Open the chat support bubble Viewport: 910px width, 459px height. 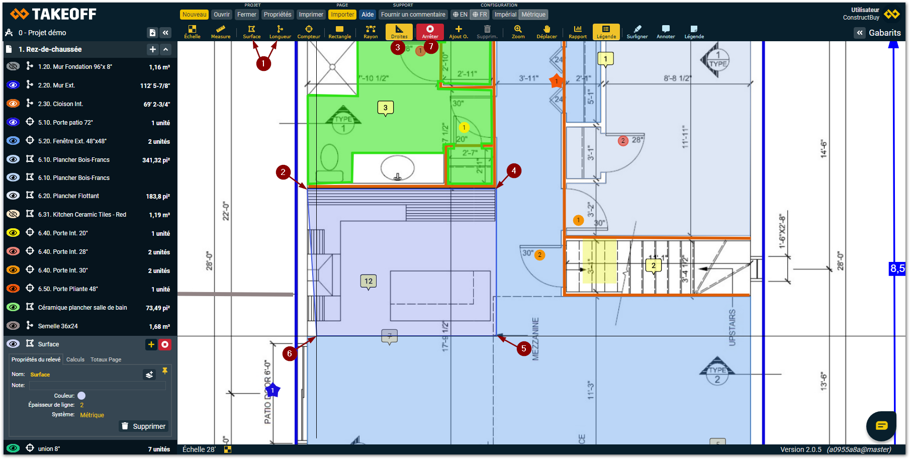(881, 426)
